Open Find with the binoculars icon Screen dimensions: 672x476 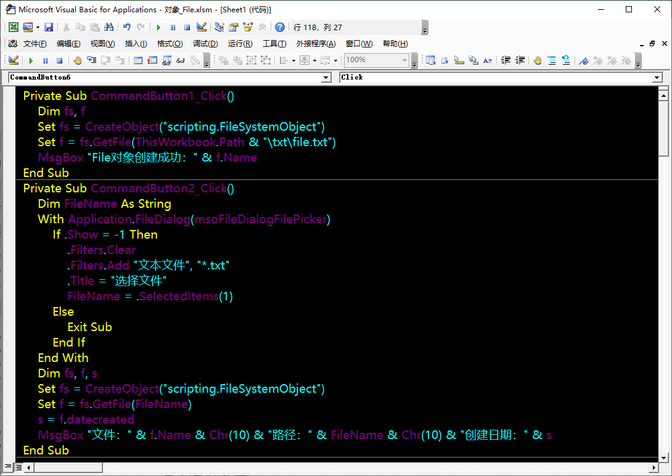(x=109, y=27)
